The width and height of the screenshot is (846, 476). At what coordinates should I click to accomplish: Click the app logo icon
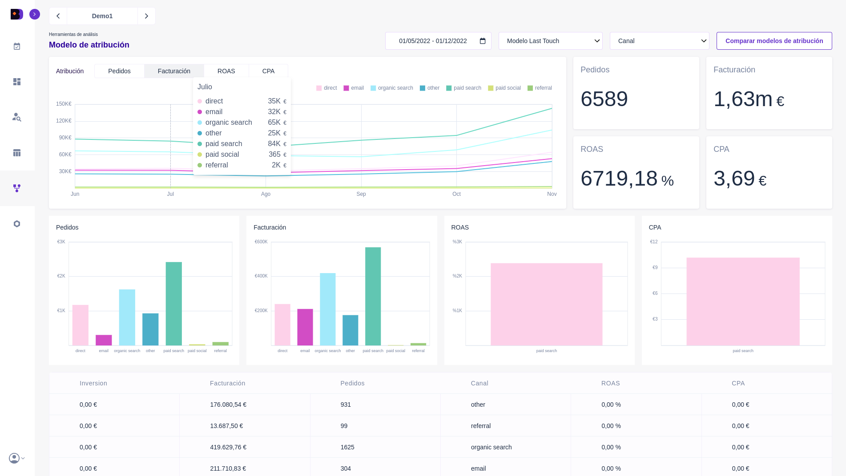[x=16, y=14]
